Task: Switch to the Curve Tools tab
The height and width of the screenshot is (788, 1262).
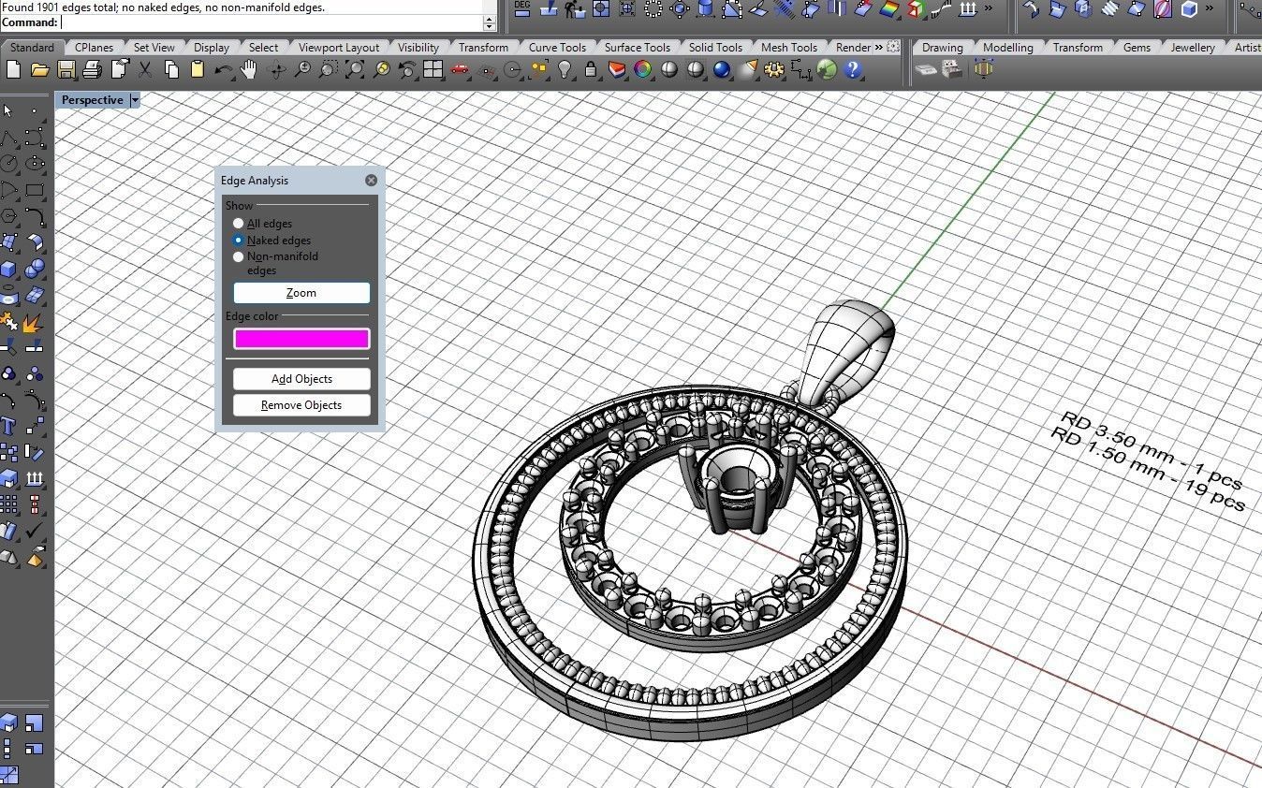Action: coord(557,47)
